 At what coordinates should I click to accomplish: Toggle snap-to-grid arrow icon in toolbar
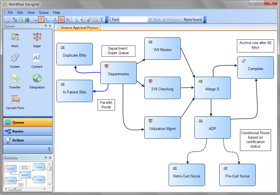click(x=15, y=20)
